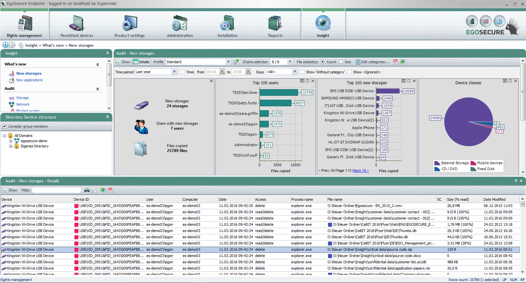Expand the egosecure-demo tree node
Viewport: 526px width, 283px height.
(11, 141)
